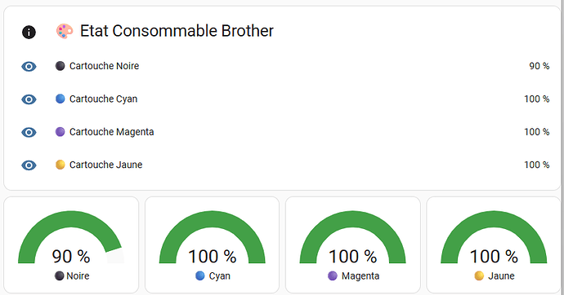The image size is (564, 295).
Task: Click the paint palette icon in header
Action: coord(65,31)
